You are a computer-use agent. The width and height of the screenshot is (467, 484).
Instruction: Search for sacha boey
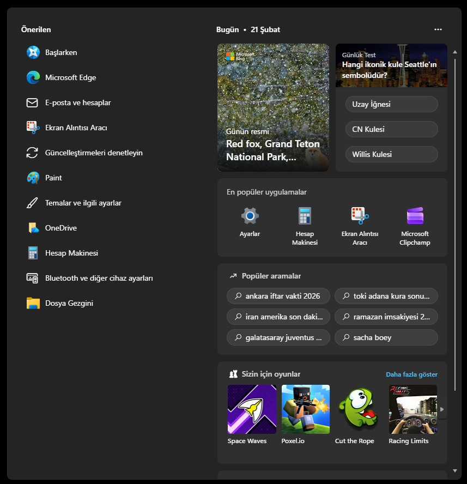coord(386,337)
